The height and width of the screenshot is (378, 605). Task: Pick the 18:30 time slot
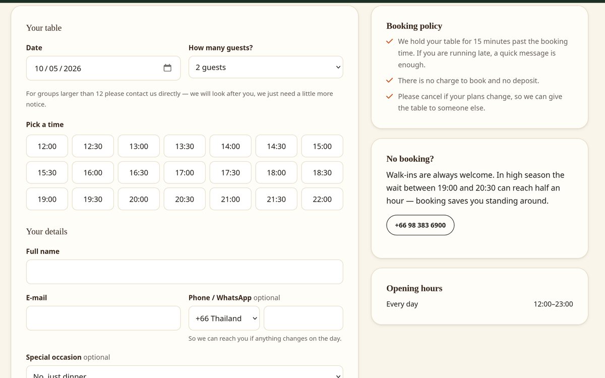pos(322,172)
